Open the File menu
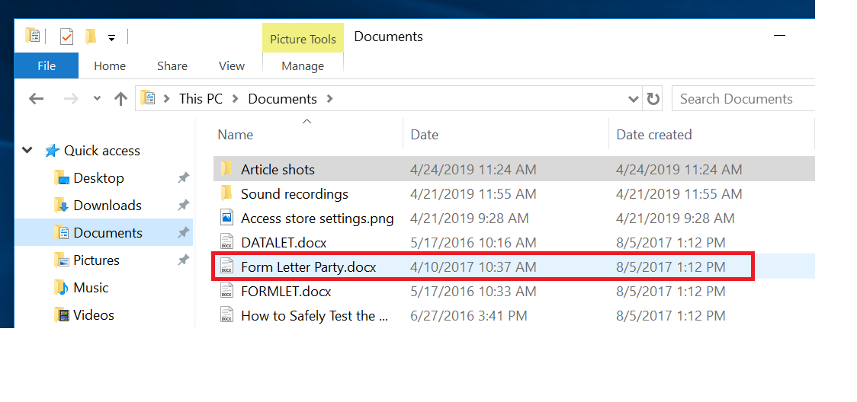The width and height of the screenshot is (857, 402). click(x=47, y=66)
